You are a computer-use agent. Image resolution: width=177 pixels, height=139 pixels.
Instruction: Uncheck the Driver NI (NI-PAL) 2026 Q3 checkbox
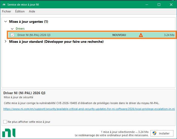[12, 35]
